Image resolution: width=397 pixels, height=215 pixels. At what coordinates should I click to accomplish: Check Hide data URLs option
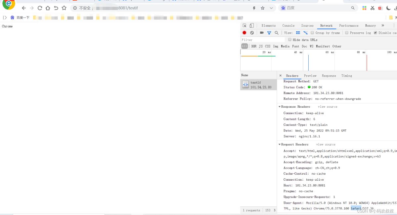pyautogui.click(x=290, y=40)
